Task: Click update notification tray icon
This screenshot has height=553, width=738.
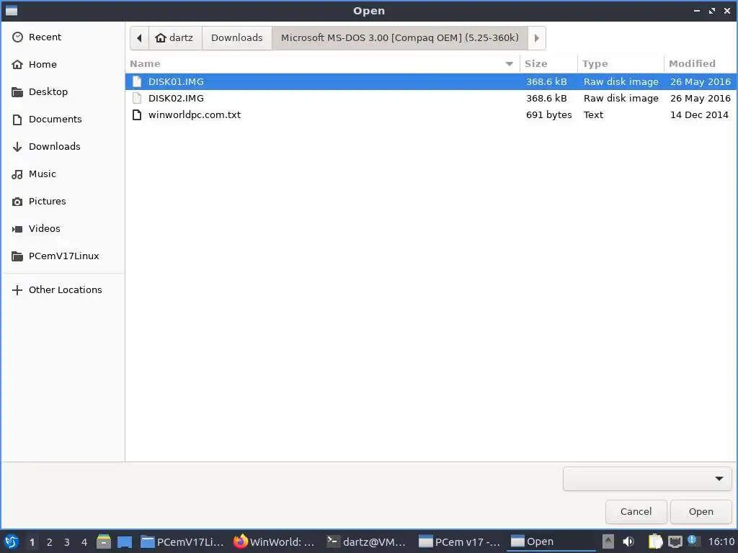Action: [x=693, y=540]
